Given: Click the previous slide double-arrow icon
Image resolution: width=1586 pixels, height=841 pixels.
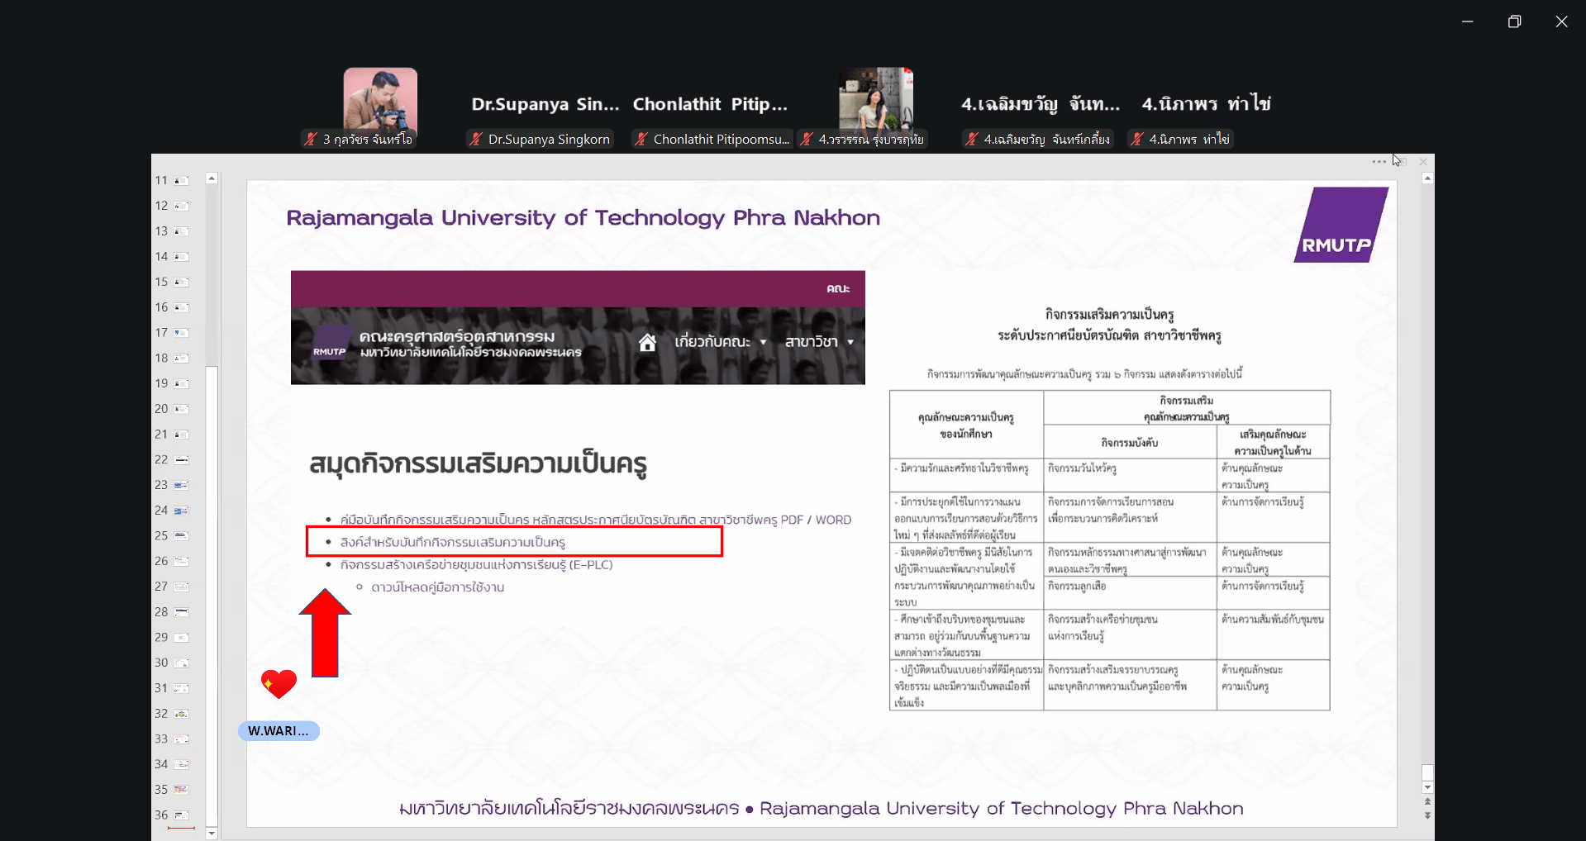Looking at the screenshot, I should coord(1427,802).
